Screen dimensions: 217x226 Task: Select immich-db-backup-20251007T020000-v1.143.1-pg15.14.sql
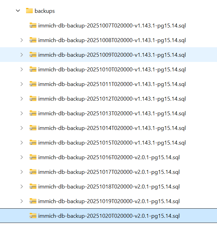click(112, 26)
